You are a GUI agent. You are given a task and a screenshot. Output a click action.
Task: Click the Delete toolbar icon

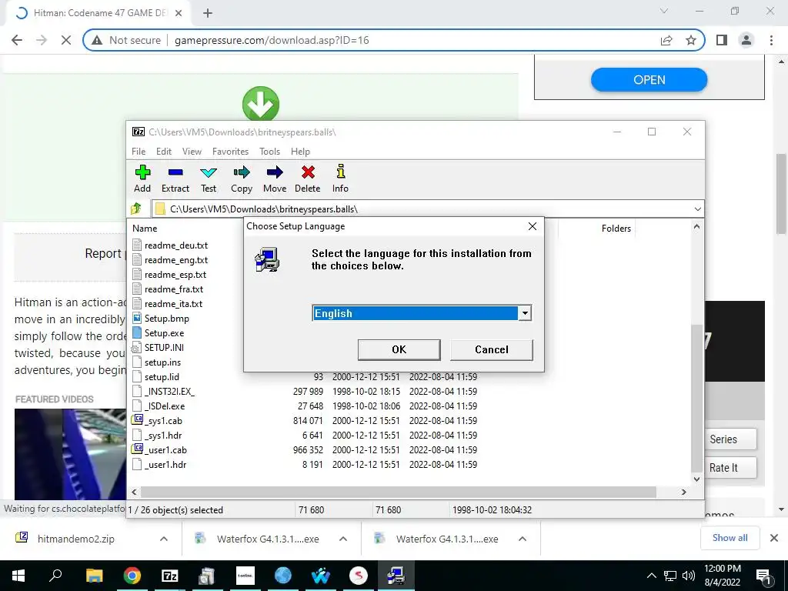[x=308, y=179]
